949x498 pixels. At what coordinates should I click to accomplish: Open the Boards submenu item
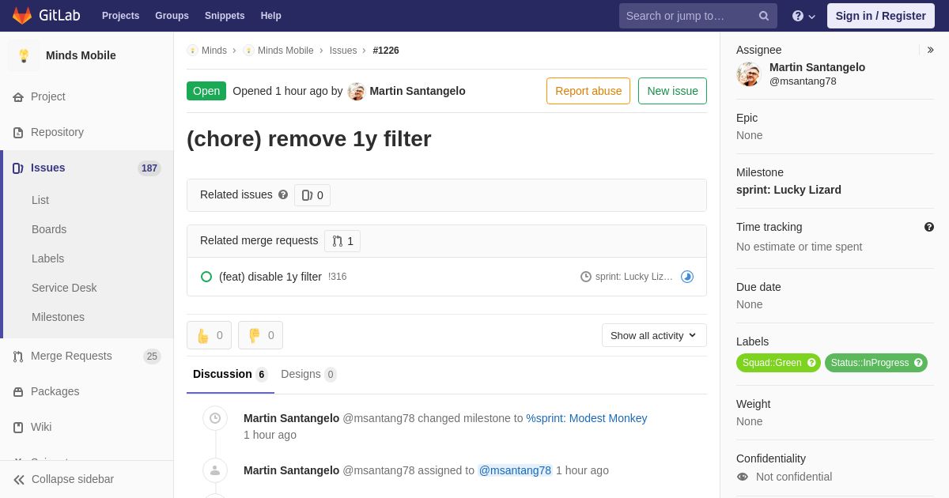[49, 229]
